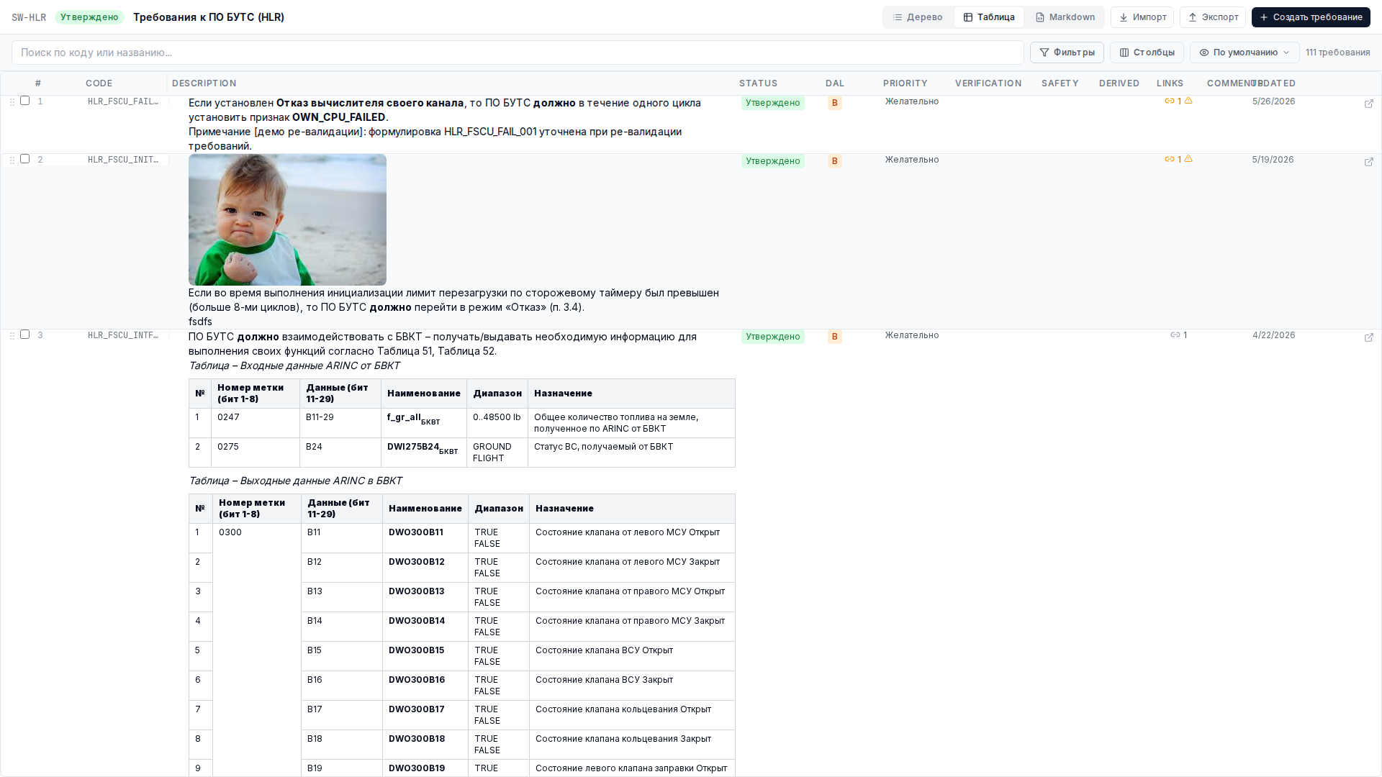Open the Фильтры panel
This screenshot has height=777, width=1382.
pyautogui.click(x=1067, y=53)
